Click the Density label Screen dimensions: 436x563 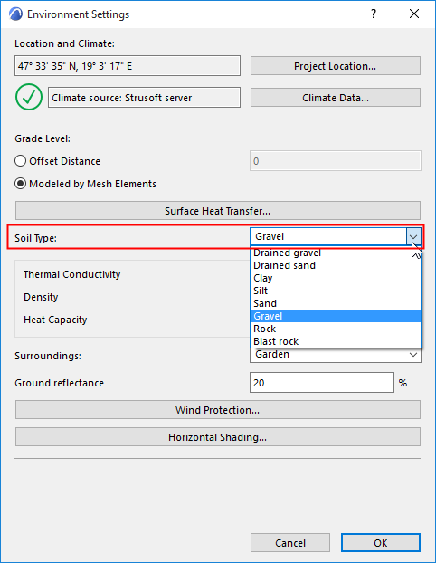(41, 297)
